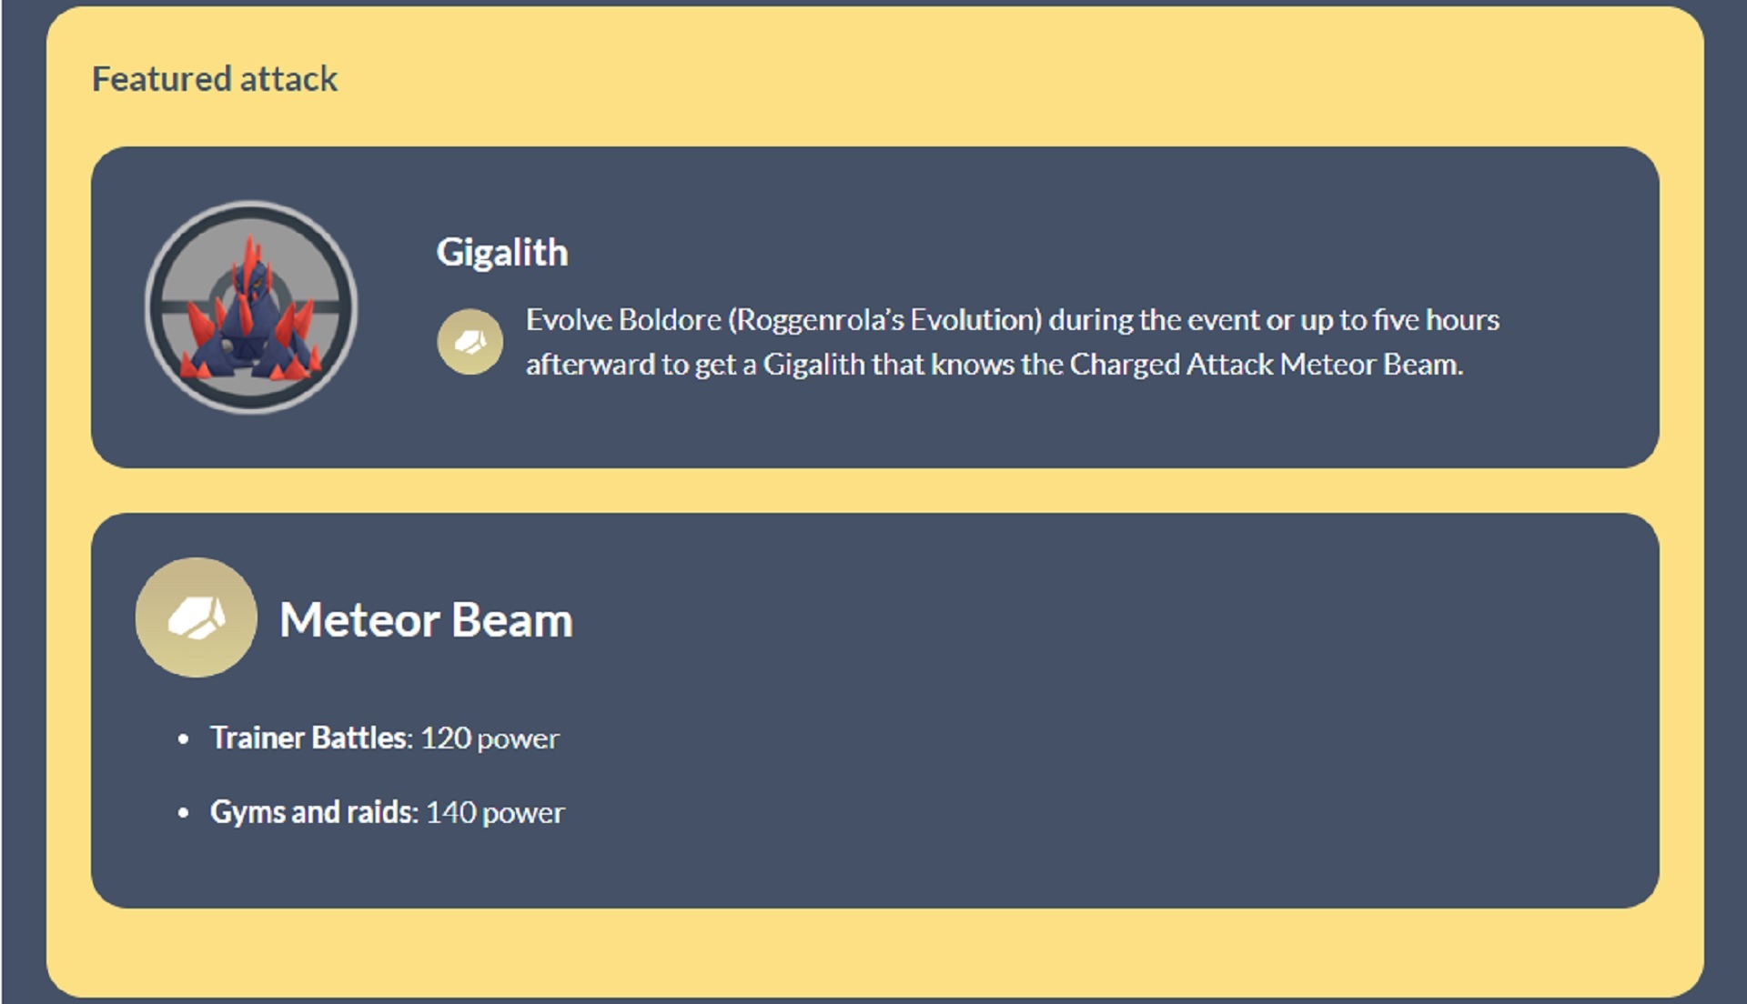Click the word "Gigalith" inside the description sentence
The image size is (1747, 1004).
click(813, 365)
